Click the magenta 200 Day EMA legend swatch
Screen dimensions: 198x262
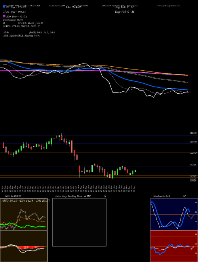click(x=4, y=16)
